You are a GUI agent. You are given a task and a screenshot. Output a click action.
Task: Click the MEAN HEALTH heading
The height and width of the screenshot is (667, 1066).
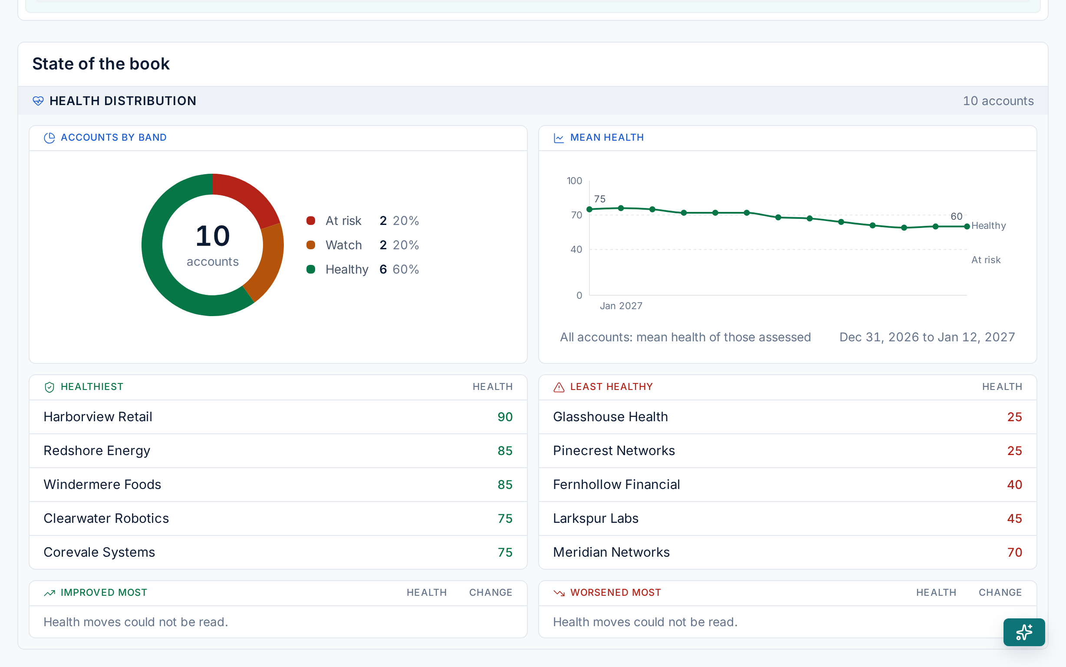click(607, 138)
